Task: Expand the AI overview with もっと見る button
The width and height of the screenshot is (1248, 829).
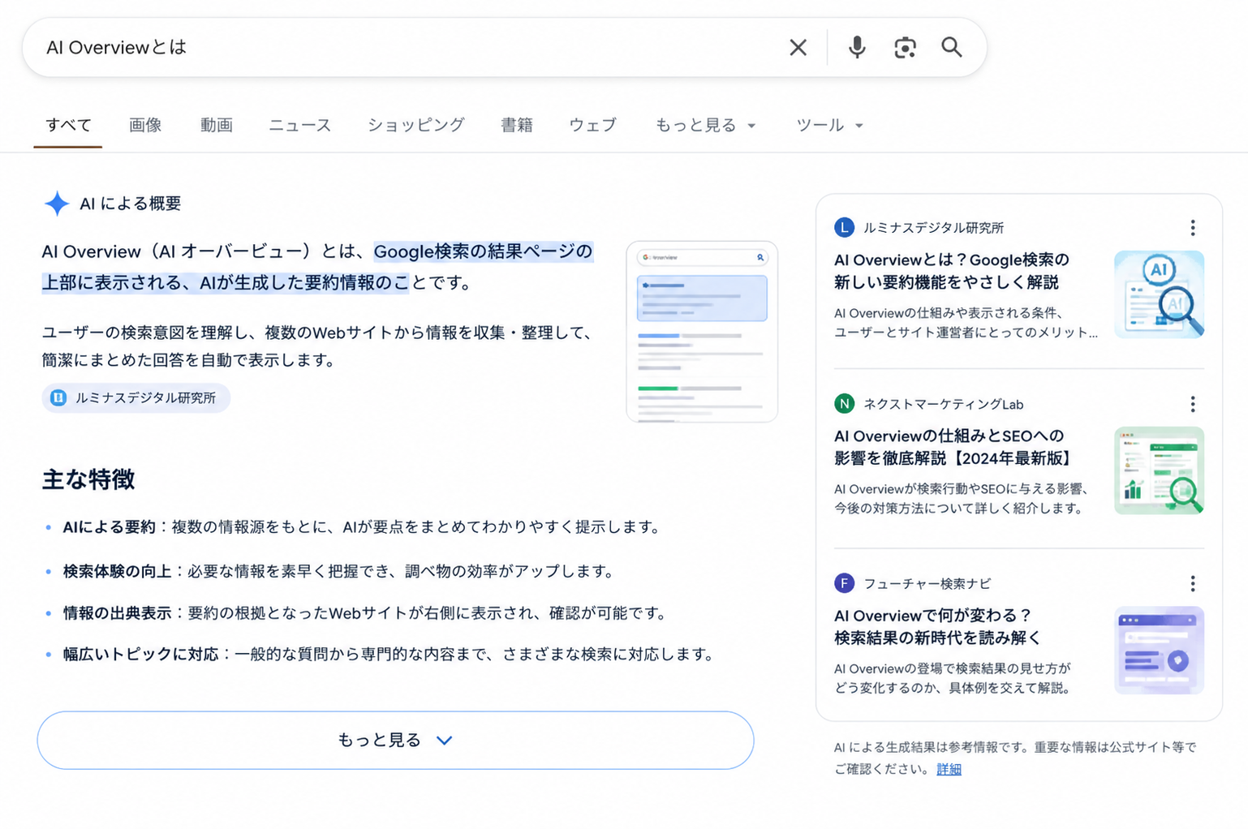Action: coord(395,740)
